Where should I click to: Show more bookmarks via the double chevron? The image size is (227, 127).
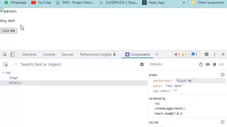point(184,2)
